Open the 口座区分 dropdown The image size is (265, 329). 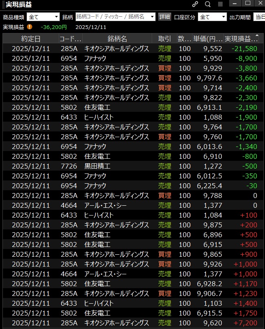[x=223, y=17]
